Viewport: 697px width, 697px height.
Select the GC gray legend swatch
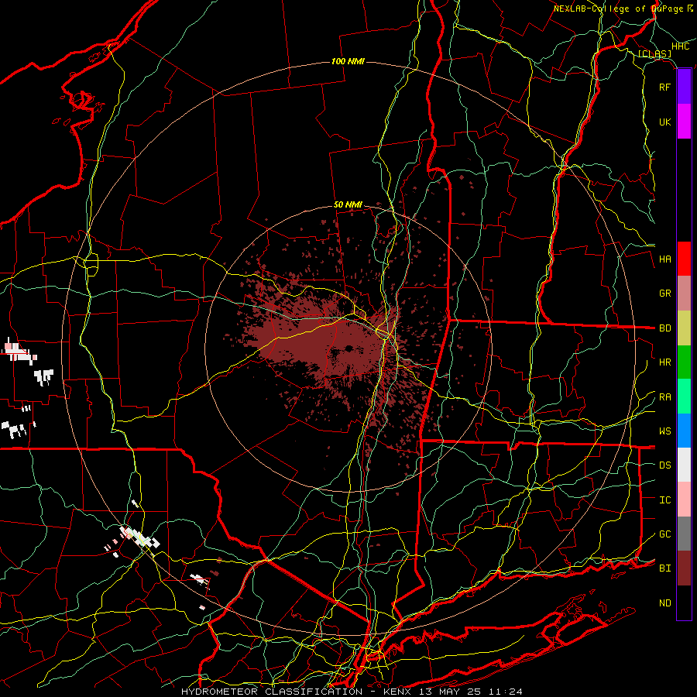tap(684, 534)
